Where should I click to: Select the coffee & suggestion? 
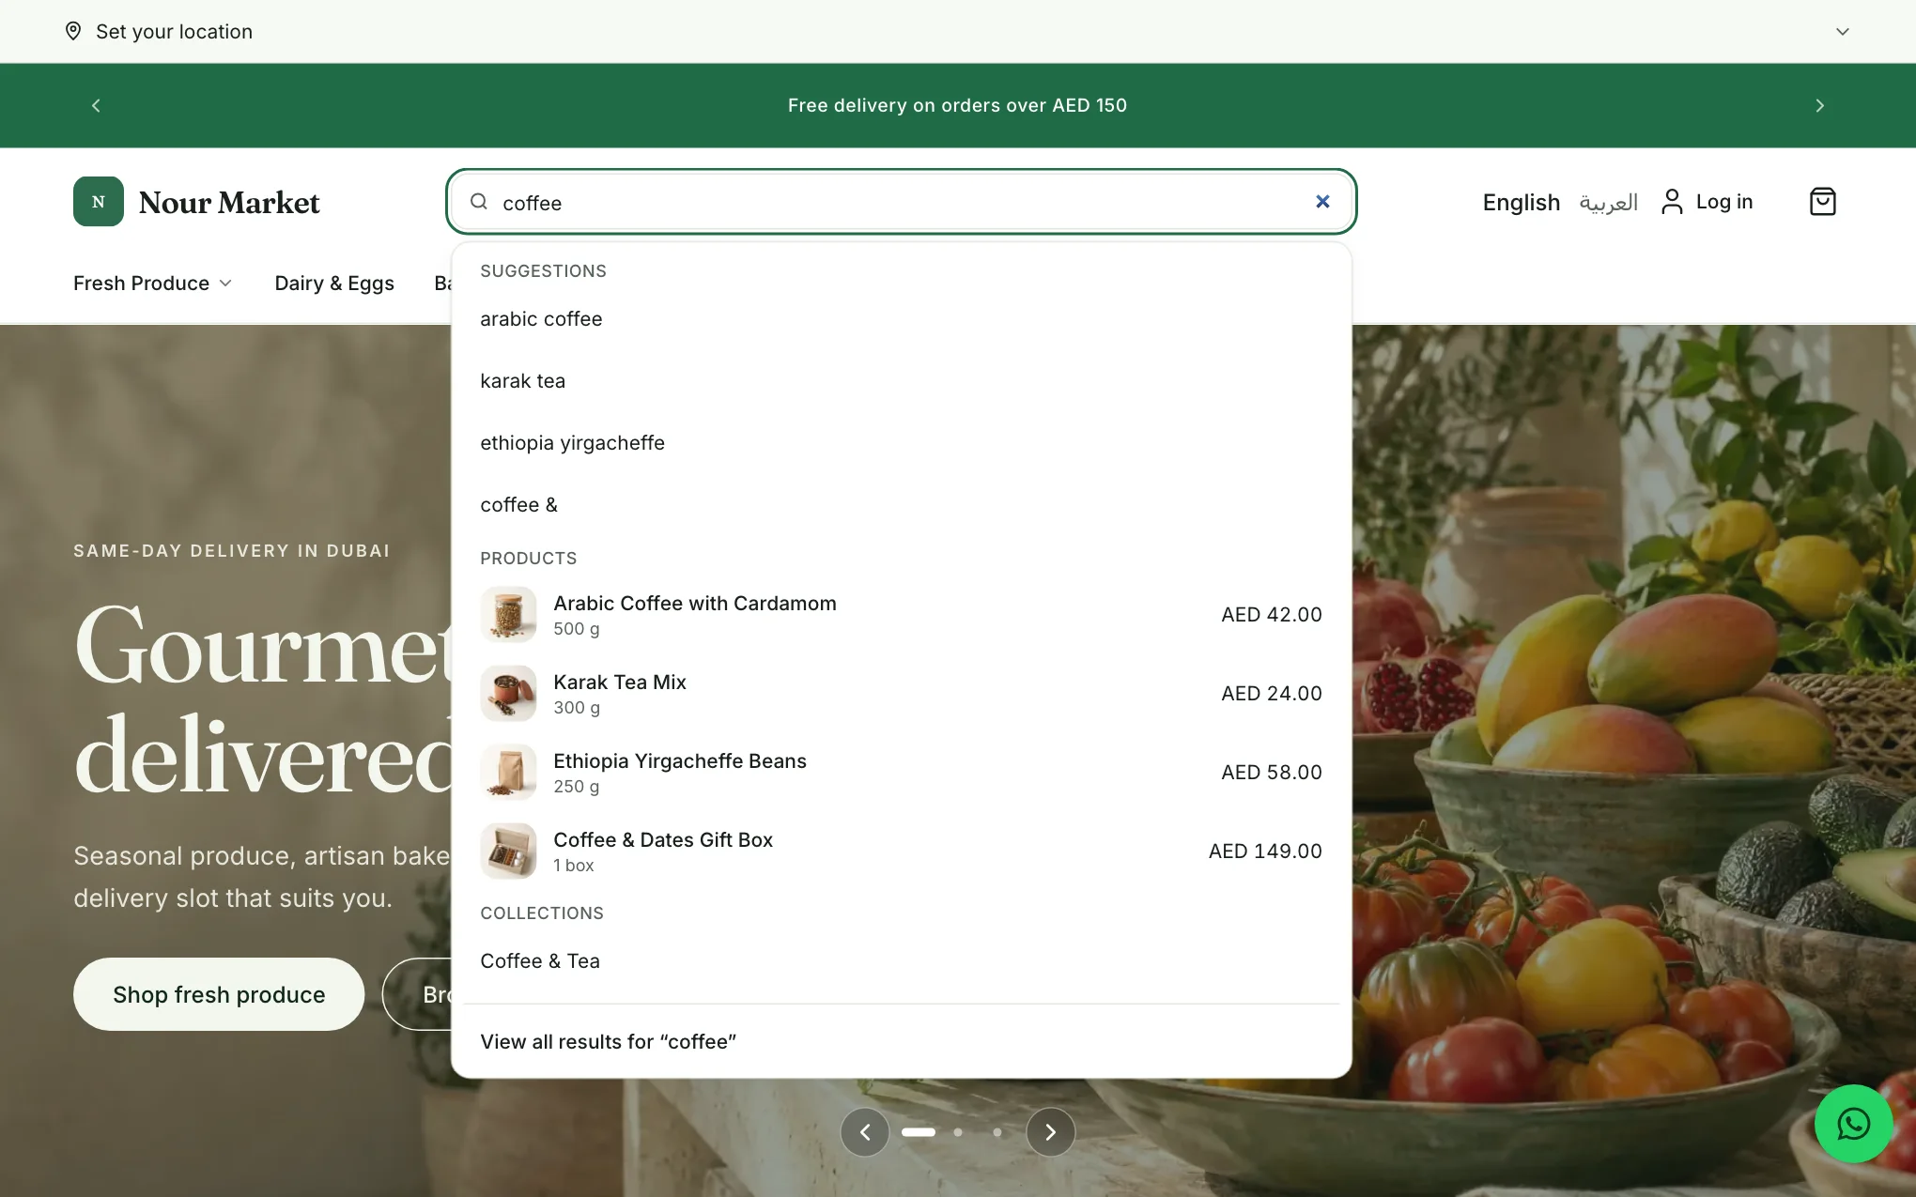point(901,505)
